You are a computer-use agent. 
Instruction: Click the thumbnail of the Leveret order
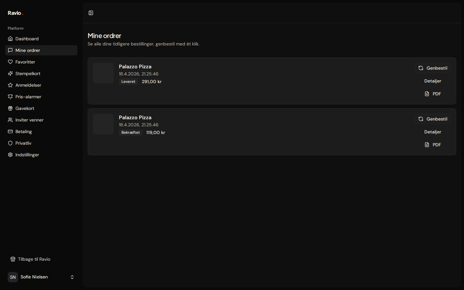tap(103, 73)
